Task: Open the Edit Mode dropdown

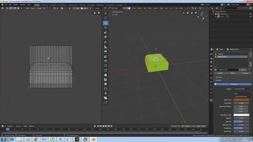Action: (x=115, y=8)
